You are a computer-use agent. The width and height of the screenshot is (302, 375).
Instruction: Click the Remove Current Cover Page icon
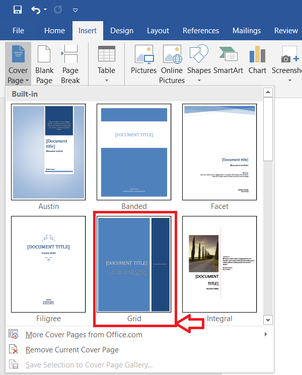pos(14,349)
